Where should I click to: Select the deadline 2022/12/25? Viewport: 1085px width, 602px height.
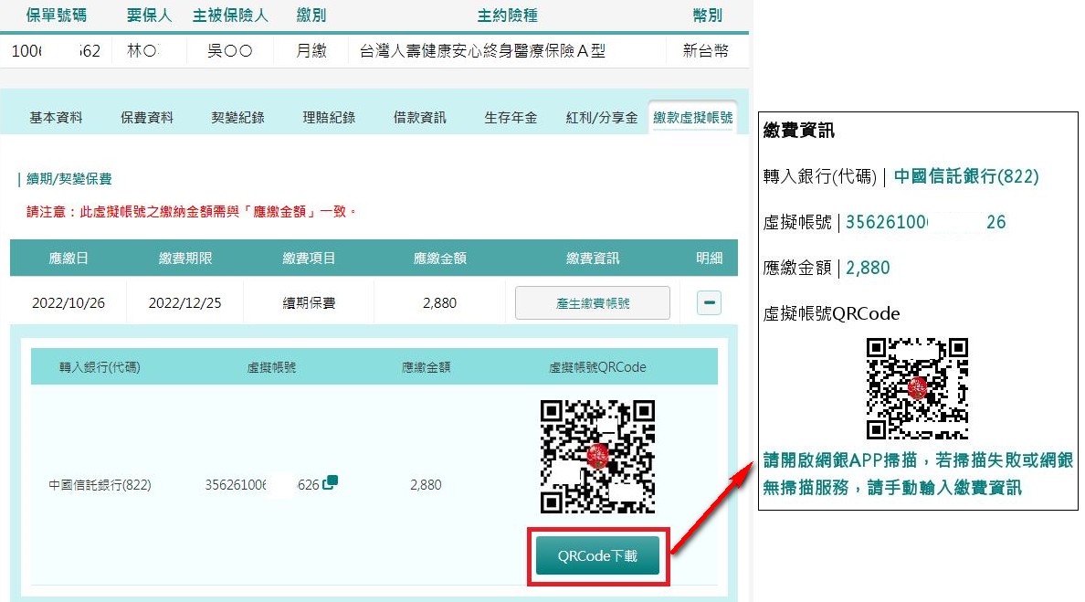[x=184, y=303]
